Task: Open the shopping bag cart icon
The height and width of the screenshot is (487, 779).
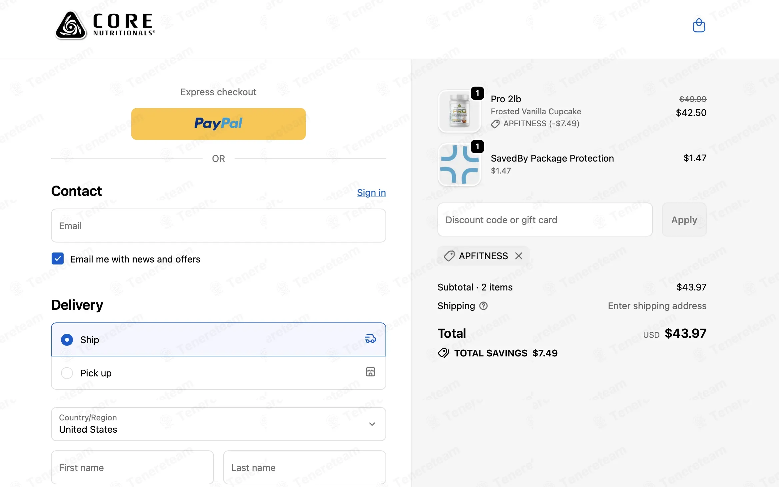Action: coord(699,25)
